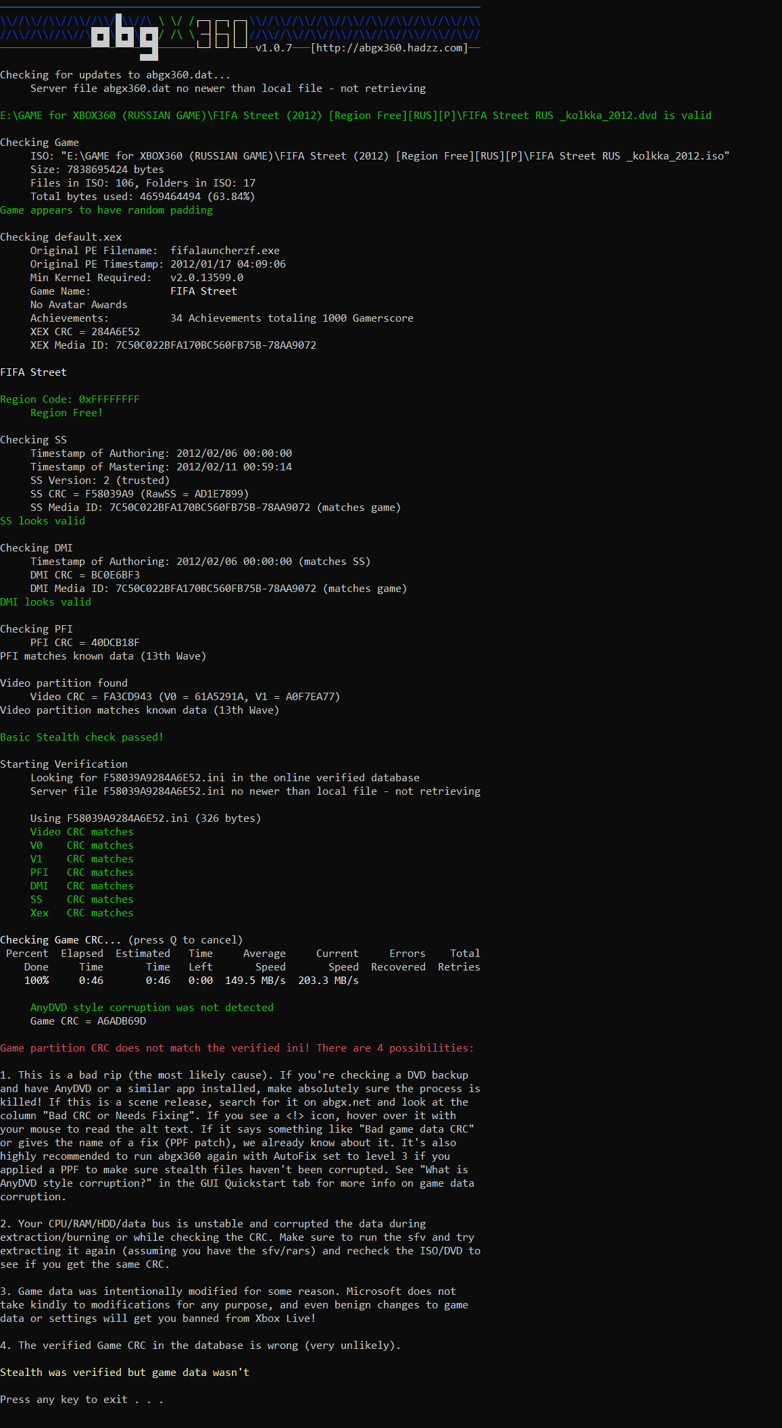
Task: Click the version text v1.0.7
Action: click(274, 48)
